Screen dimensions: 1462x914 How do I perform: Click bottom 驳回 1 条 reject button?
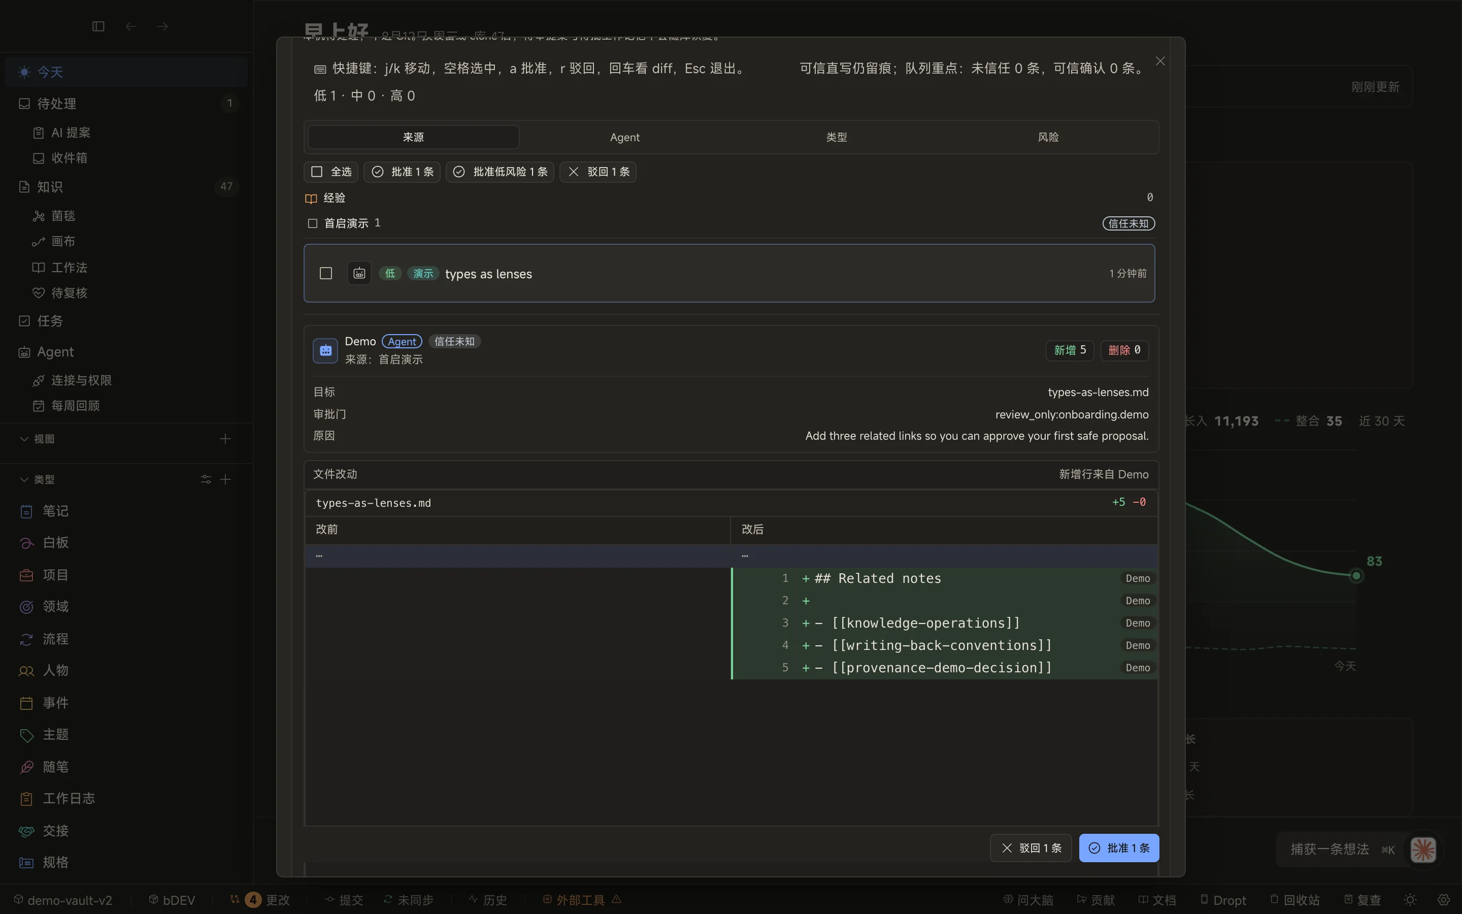(1031, 848)
